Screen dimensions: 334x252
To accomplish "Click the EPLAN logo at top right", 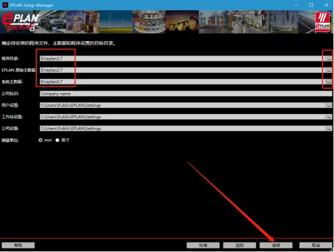I will [323, 22].
